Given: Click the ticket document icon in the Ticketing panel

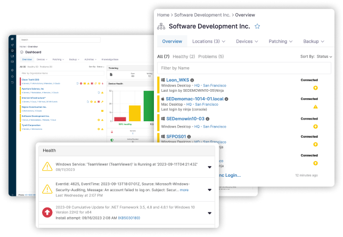Looking at the screenshot, I should [111, 75].
